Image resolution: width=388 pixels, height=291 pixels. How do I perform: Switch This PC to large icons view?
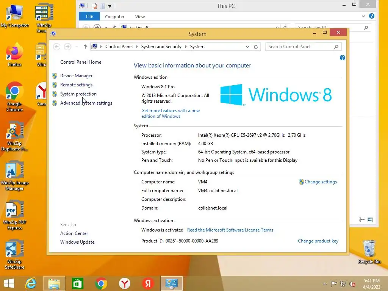tap(370, 220)
